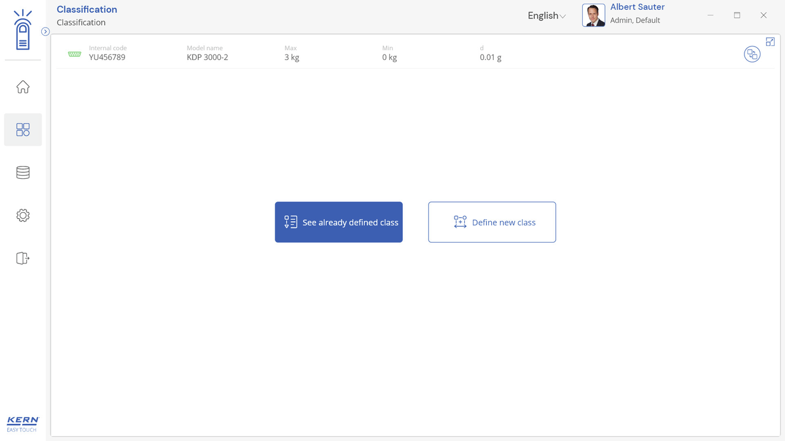Maximize the application window

[737, 15]
